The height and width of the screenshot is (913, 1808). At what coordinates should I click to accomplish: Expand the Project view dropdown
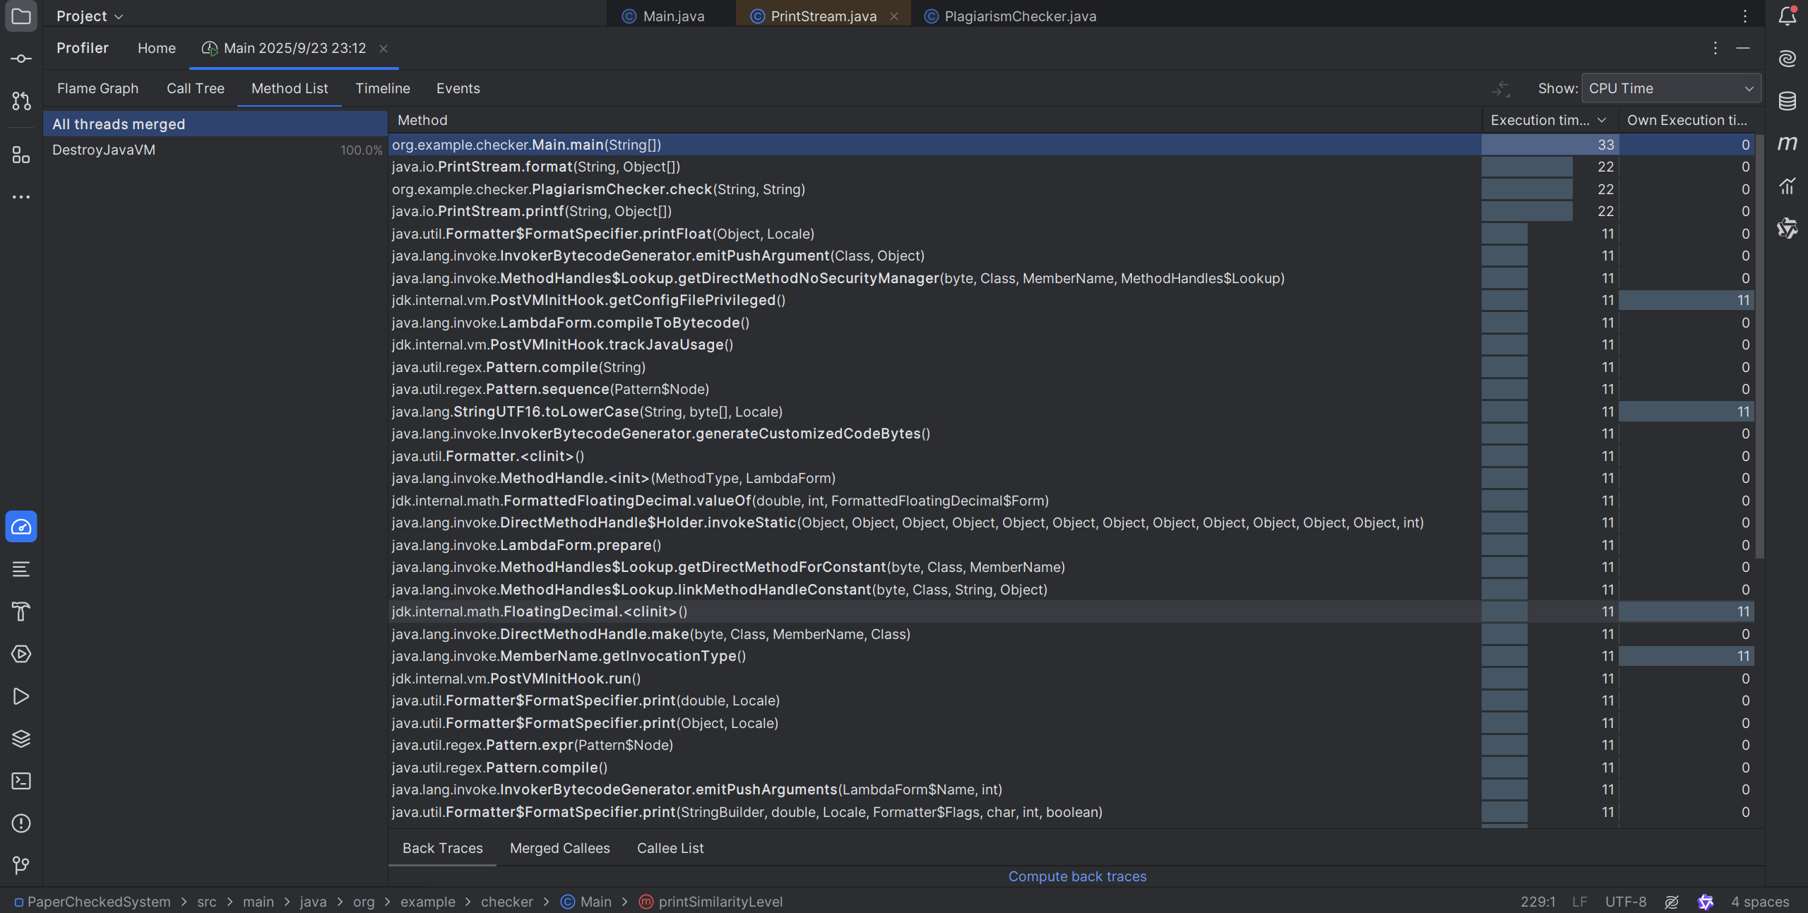tap(90, 16)
